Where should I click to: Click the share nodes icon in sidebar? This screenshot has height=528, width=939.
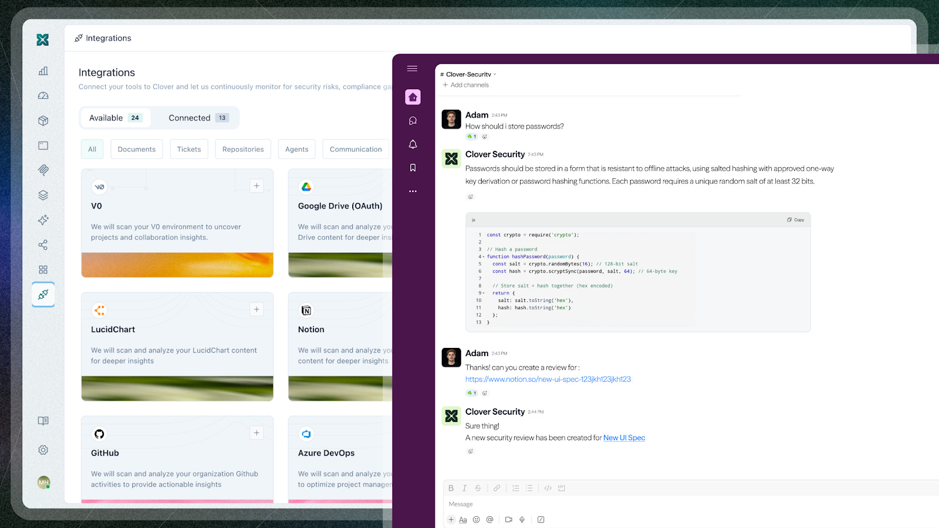[43, 245]
